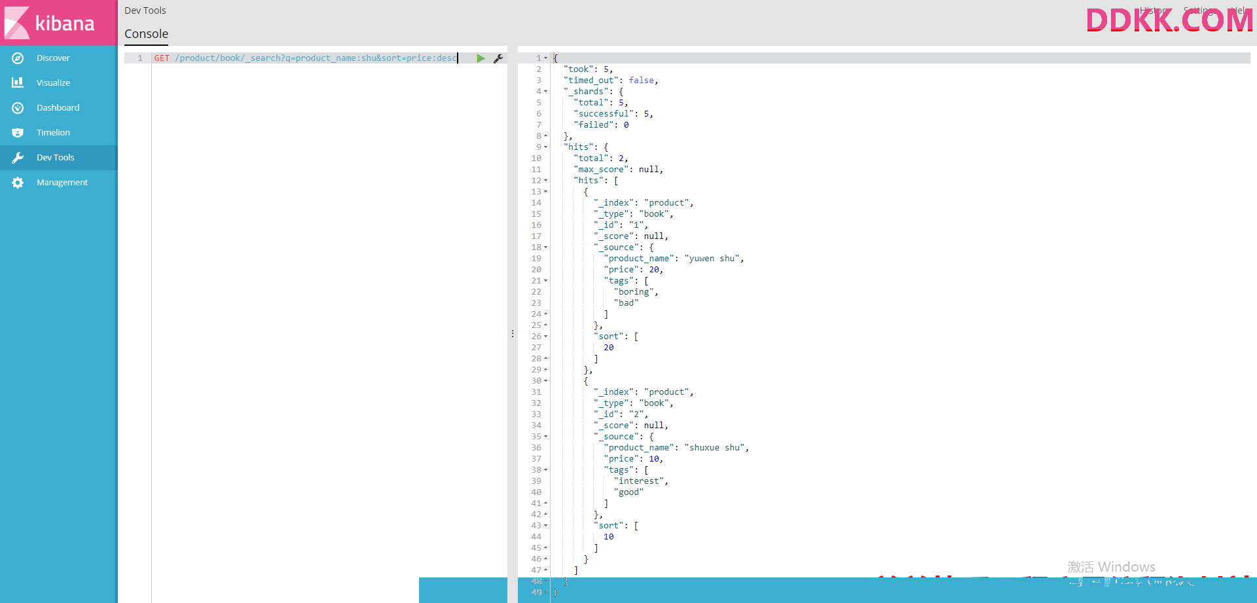1257x603 pixels.
Task: Collapse response root object at line 1
Action: click(546, 58)
